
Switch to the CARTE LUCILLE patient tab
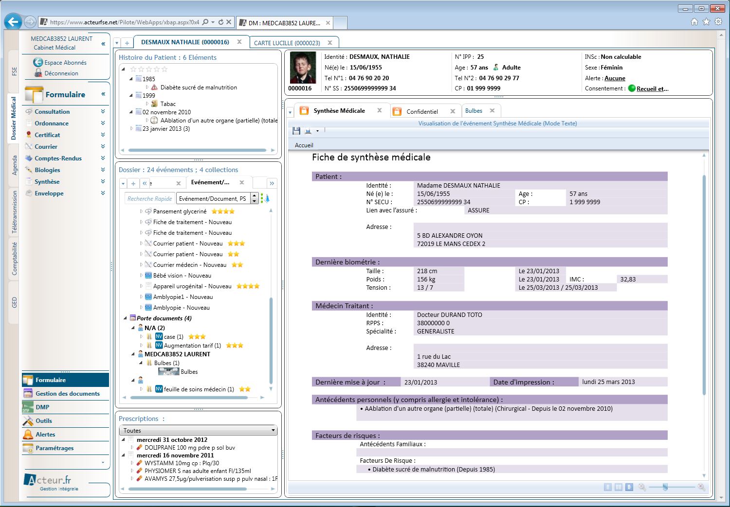tap(287, 43)
